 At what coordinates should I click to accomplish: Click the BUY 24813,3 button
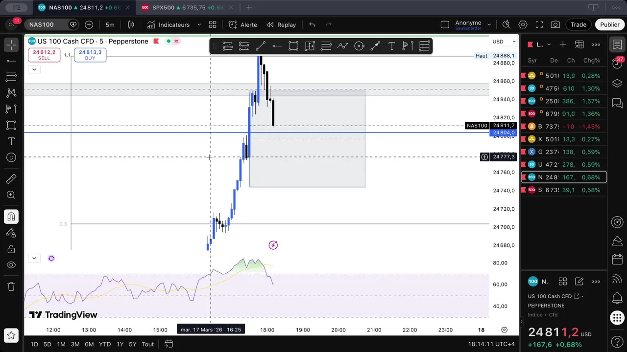click(x=90, y=55)
